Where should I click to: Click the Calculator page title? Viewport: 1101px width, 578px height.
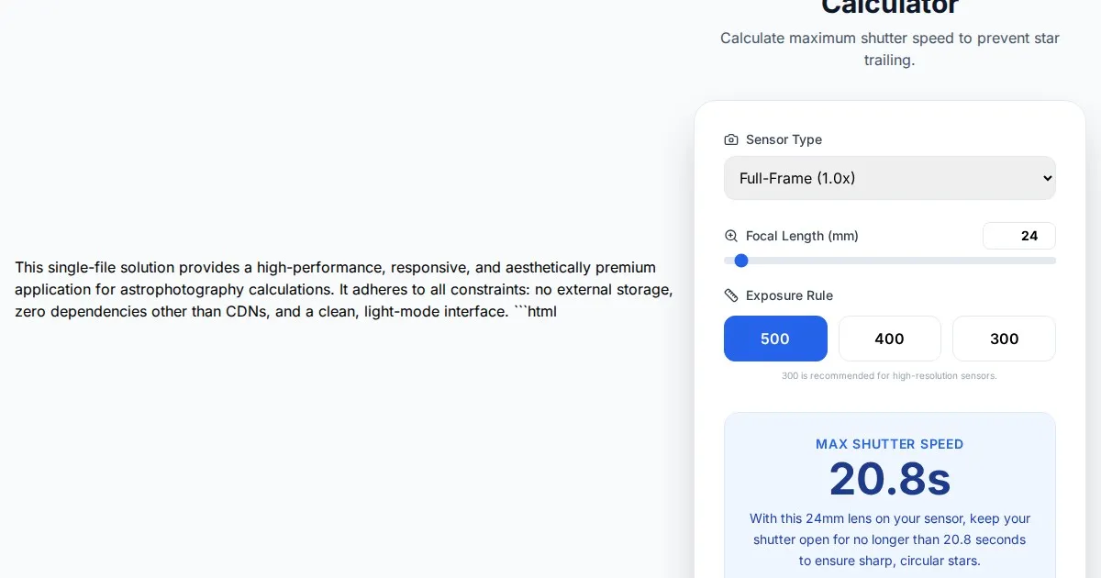(x=889, y=7)
